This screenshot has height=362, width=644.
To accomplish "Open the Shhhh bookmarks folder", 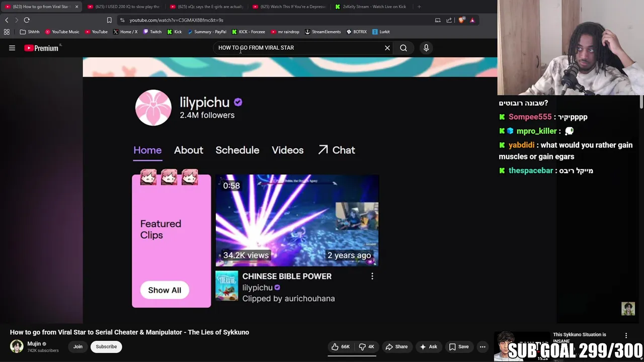I will click(x=30, y=32).
